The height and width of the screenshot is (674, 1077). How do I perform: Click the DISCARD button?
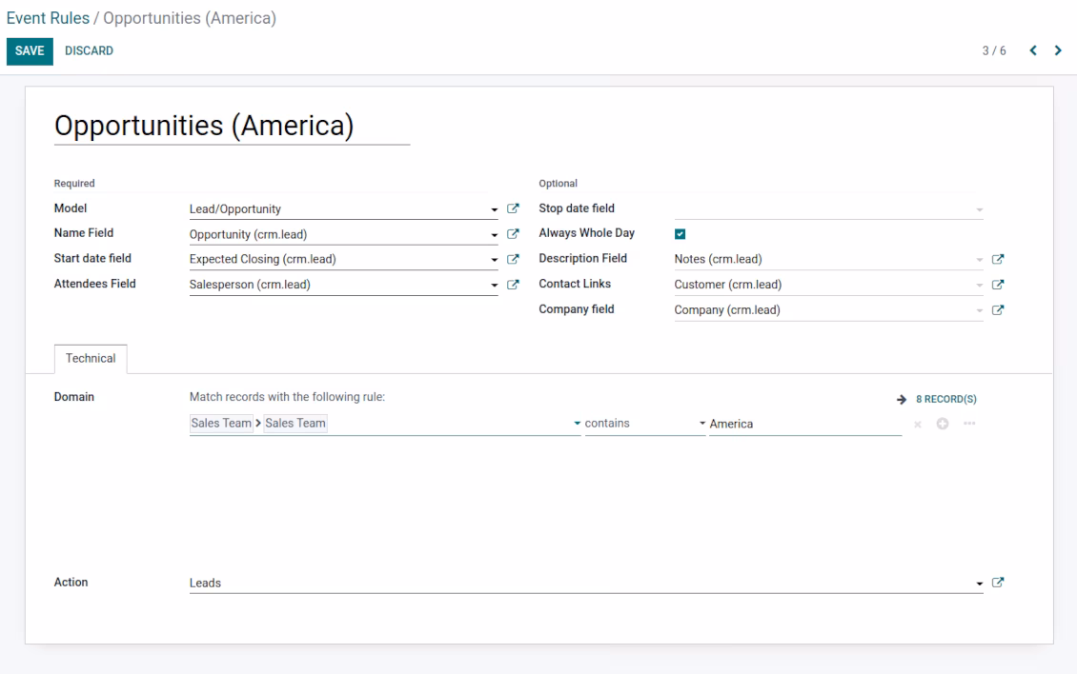tap(90, 50)
